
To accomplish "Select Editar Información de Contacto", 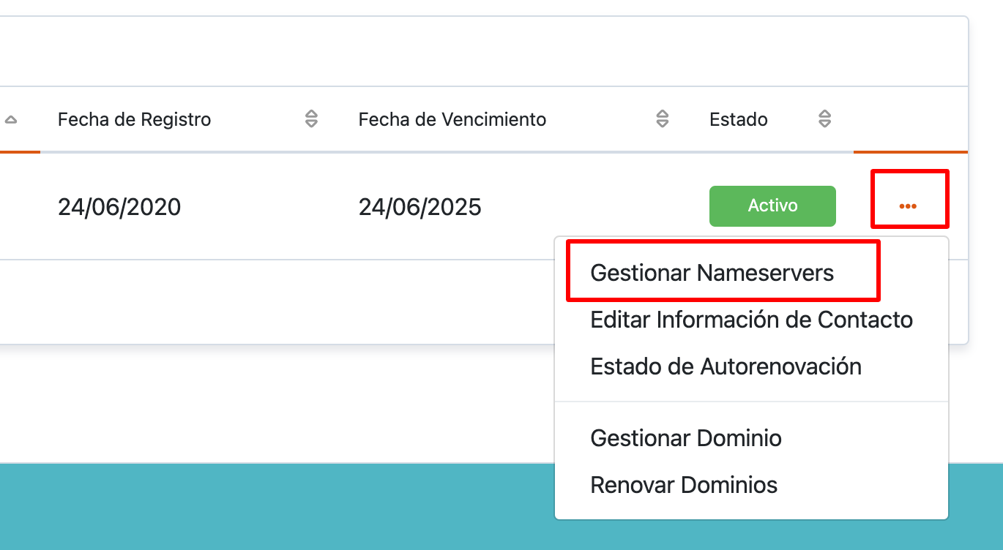I will pos(752,319).
